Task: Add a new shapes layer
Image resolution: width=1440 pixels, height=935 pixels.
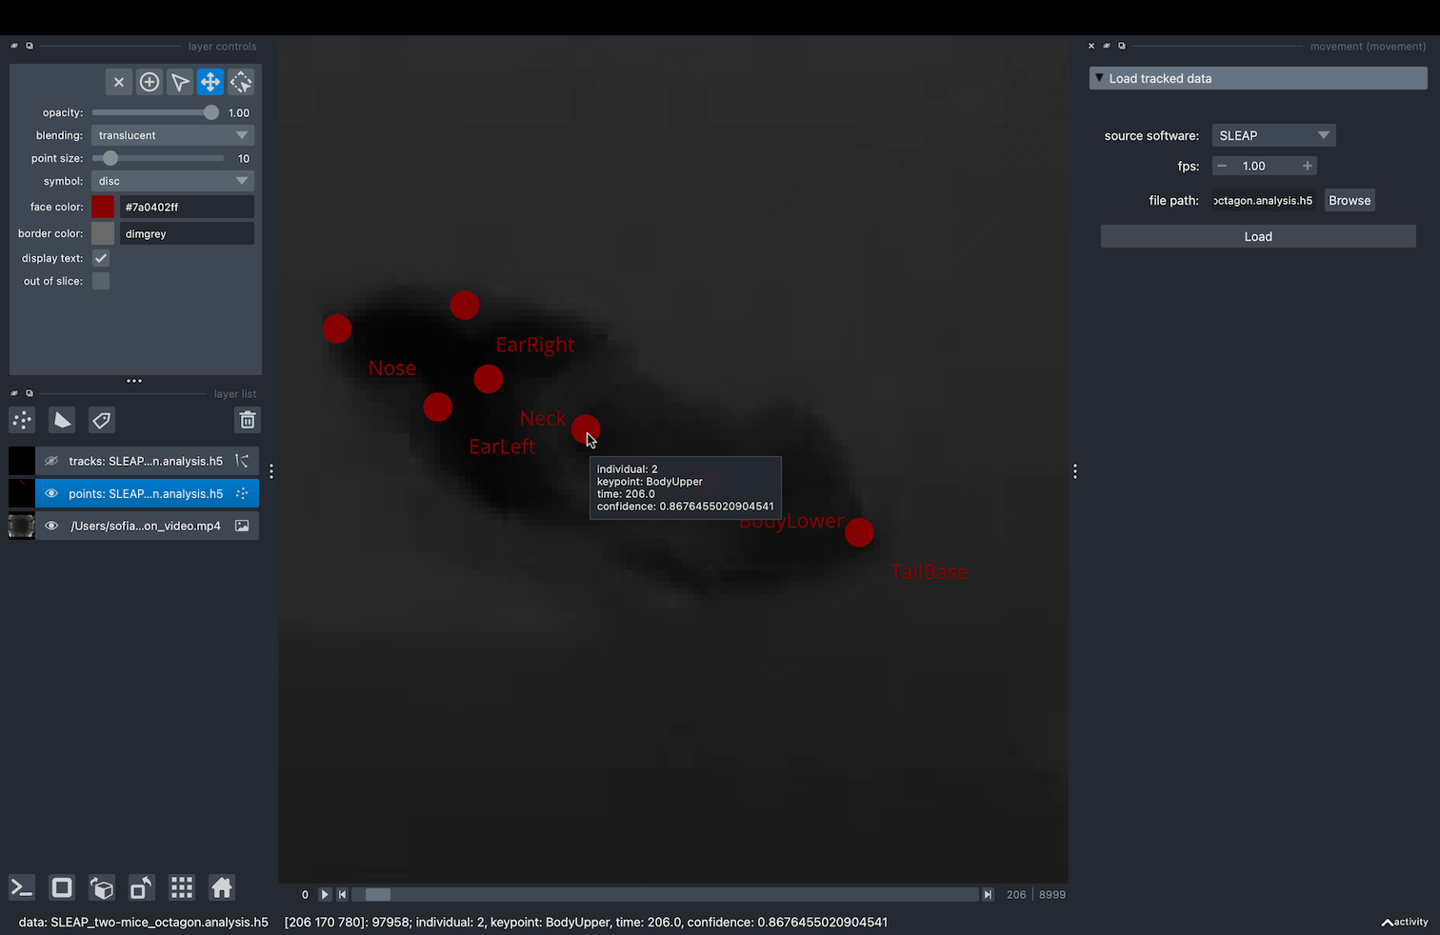Action: pyautogui.click(x=61, y=420)
